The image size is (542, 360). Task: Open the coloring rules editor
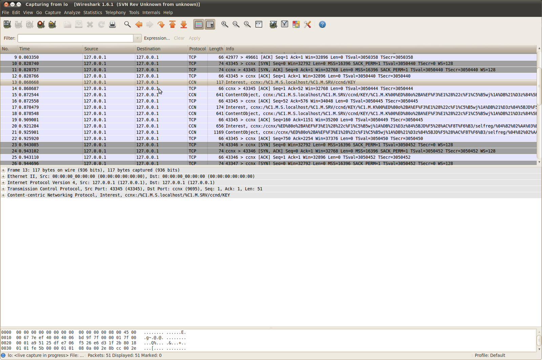coord(296,24)
